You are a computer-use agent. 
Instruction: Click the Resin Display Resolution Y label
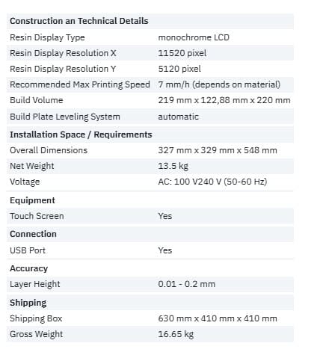[x=63, y=69]
